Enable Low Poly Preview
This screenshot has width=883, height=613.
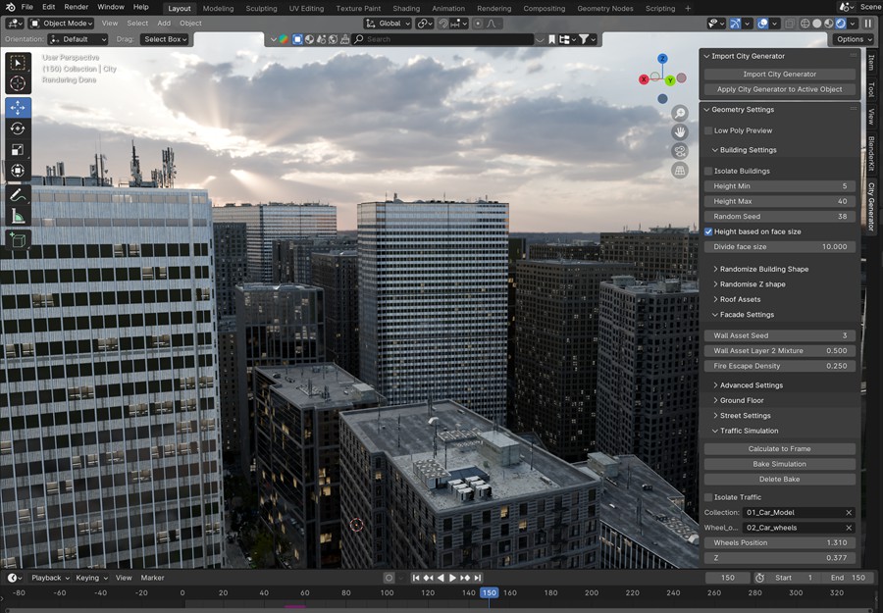pyautogui.click(x=708, y=129)
